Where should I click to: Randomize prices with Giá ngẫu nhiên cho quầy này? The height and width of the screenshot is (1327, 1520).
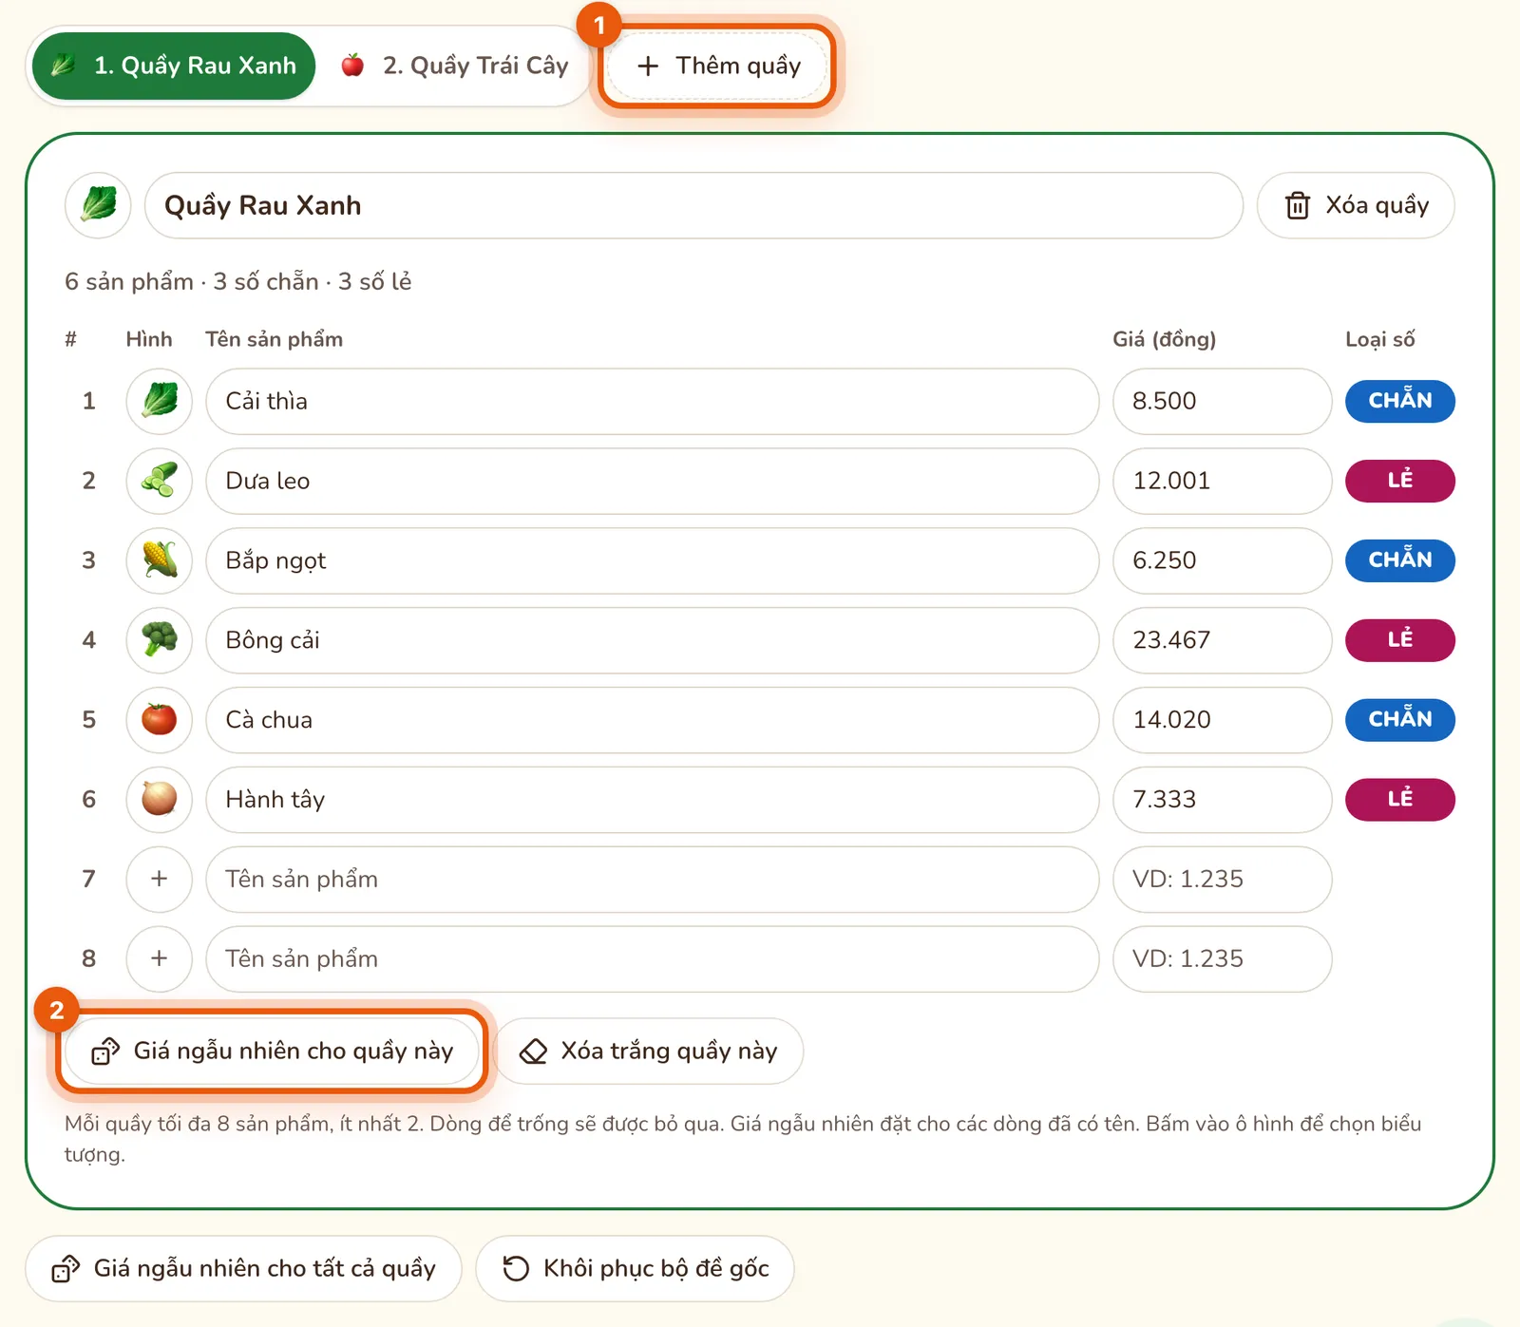click(x=272, y=1052)
